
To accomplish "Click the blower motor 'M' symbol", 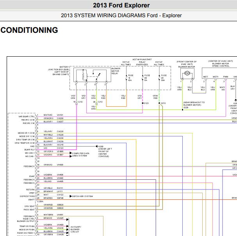I will tap(187, 73).
